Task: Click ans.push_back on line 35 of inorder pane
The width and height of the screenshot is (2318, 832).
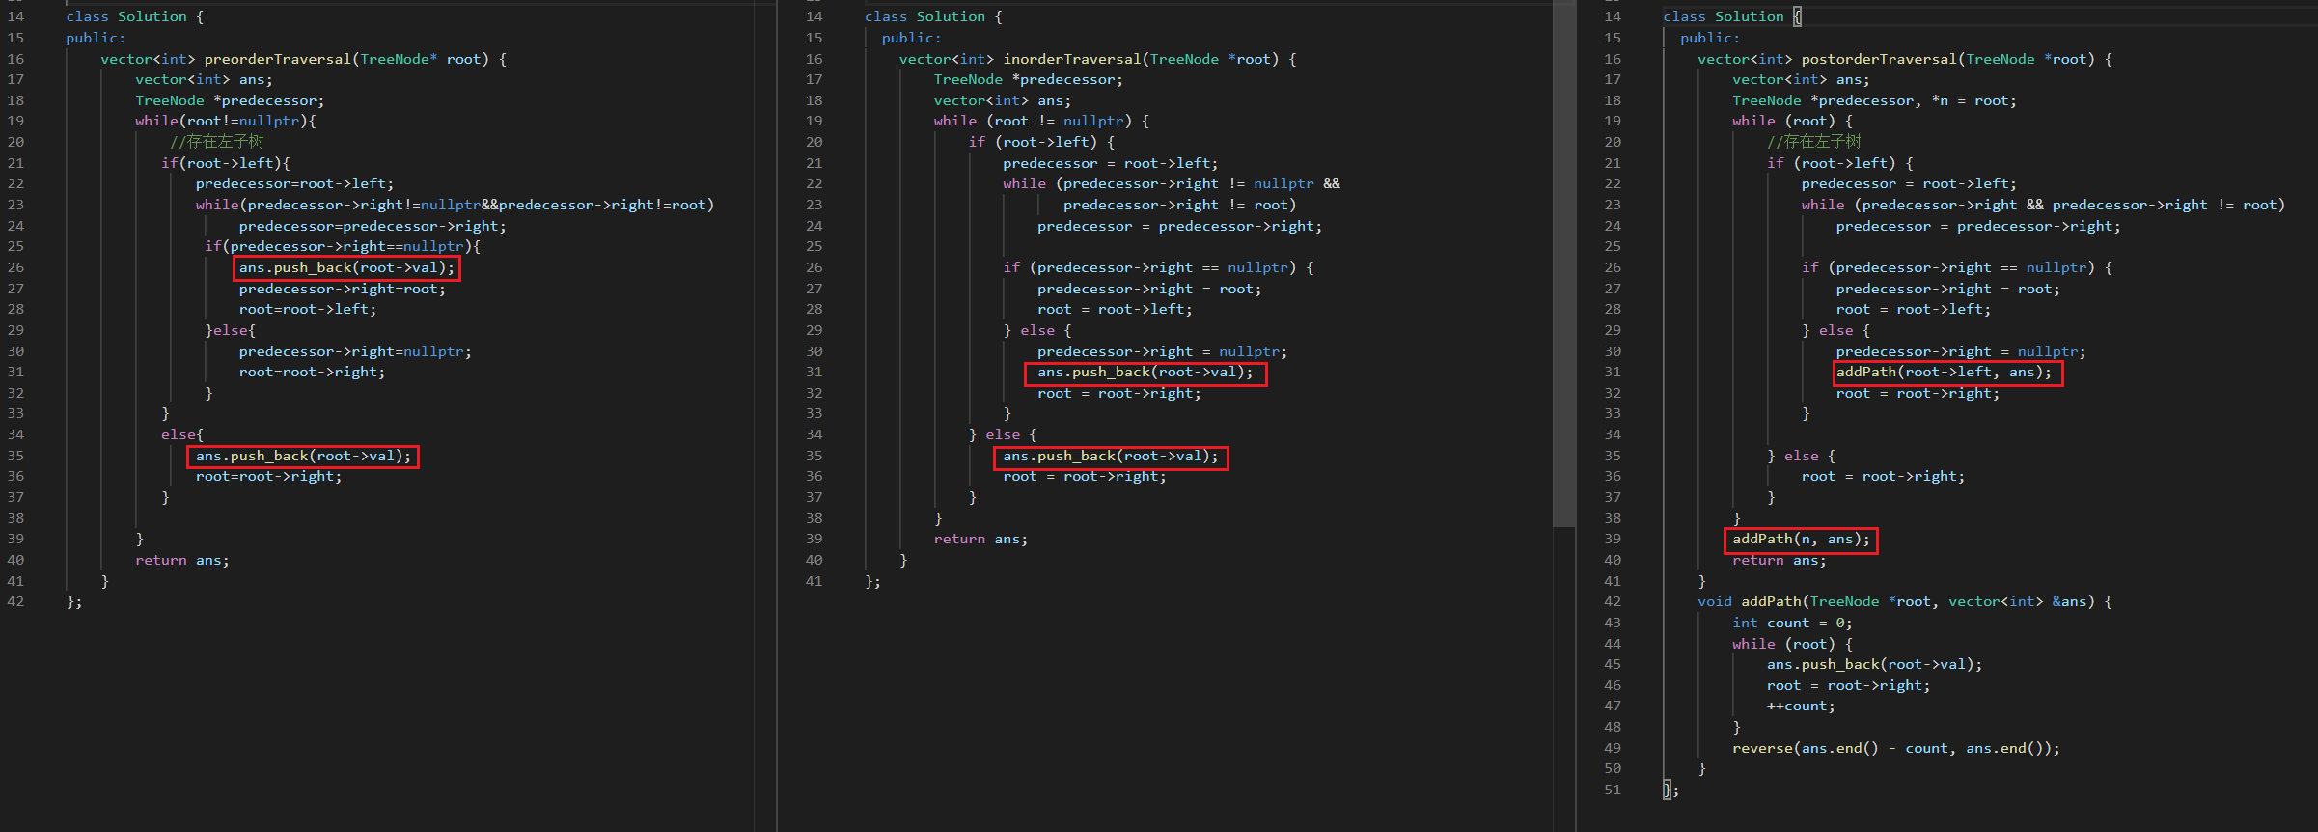Action: tap(1111, 457)
